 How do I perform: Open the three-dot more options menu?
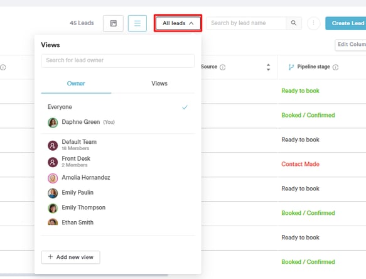(313, 23)
